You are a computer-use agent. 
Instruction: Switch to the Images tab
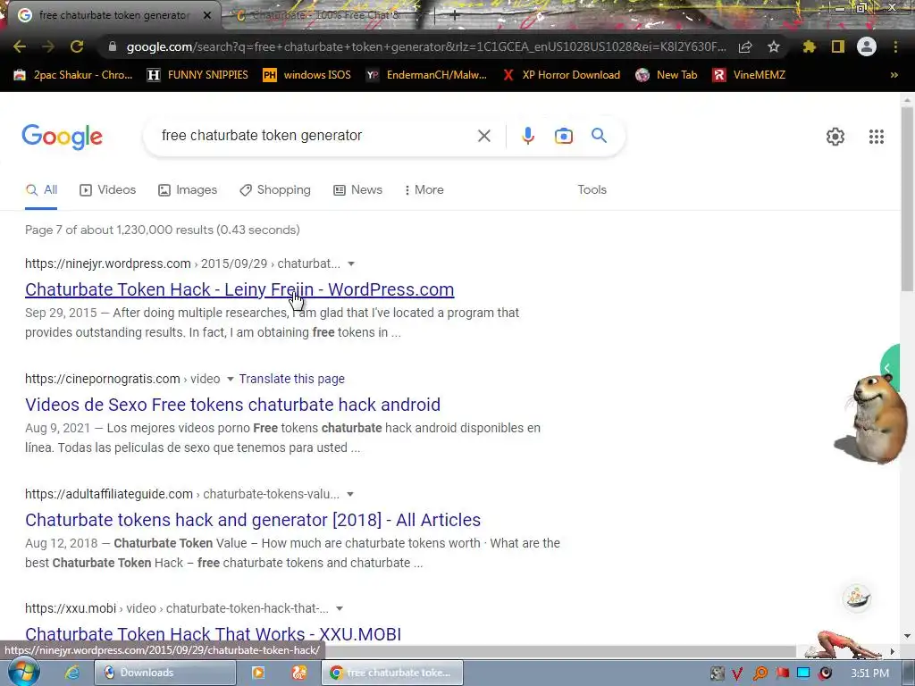coord(188,189)
